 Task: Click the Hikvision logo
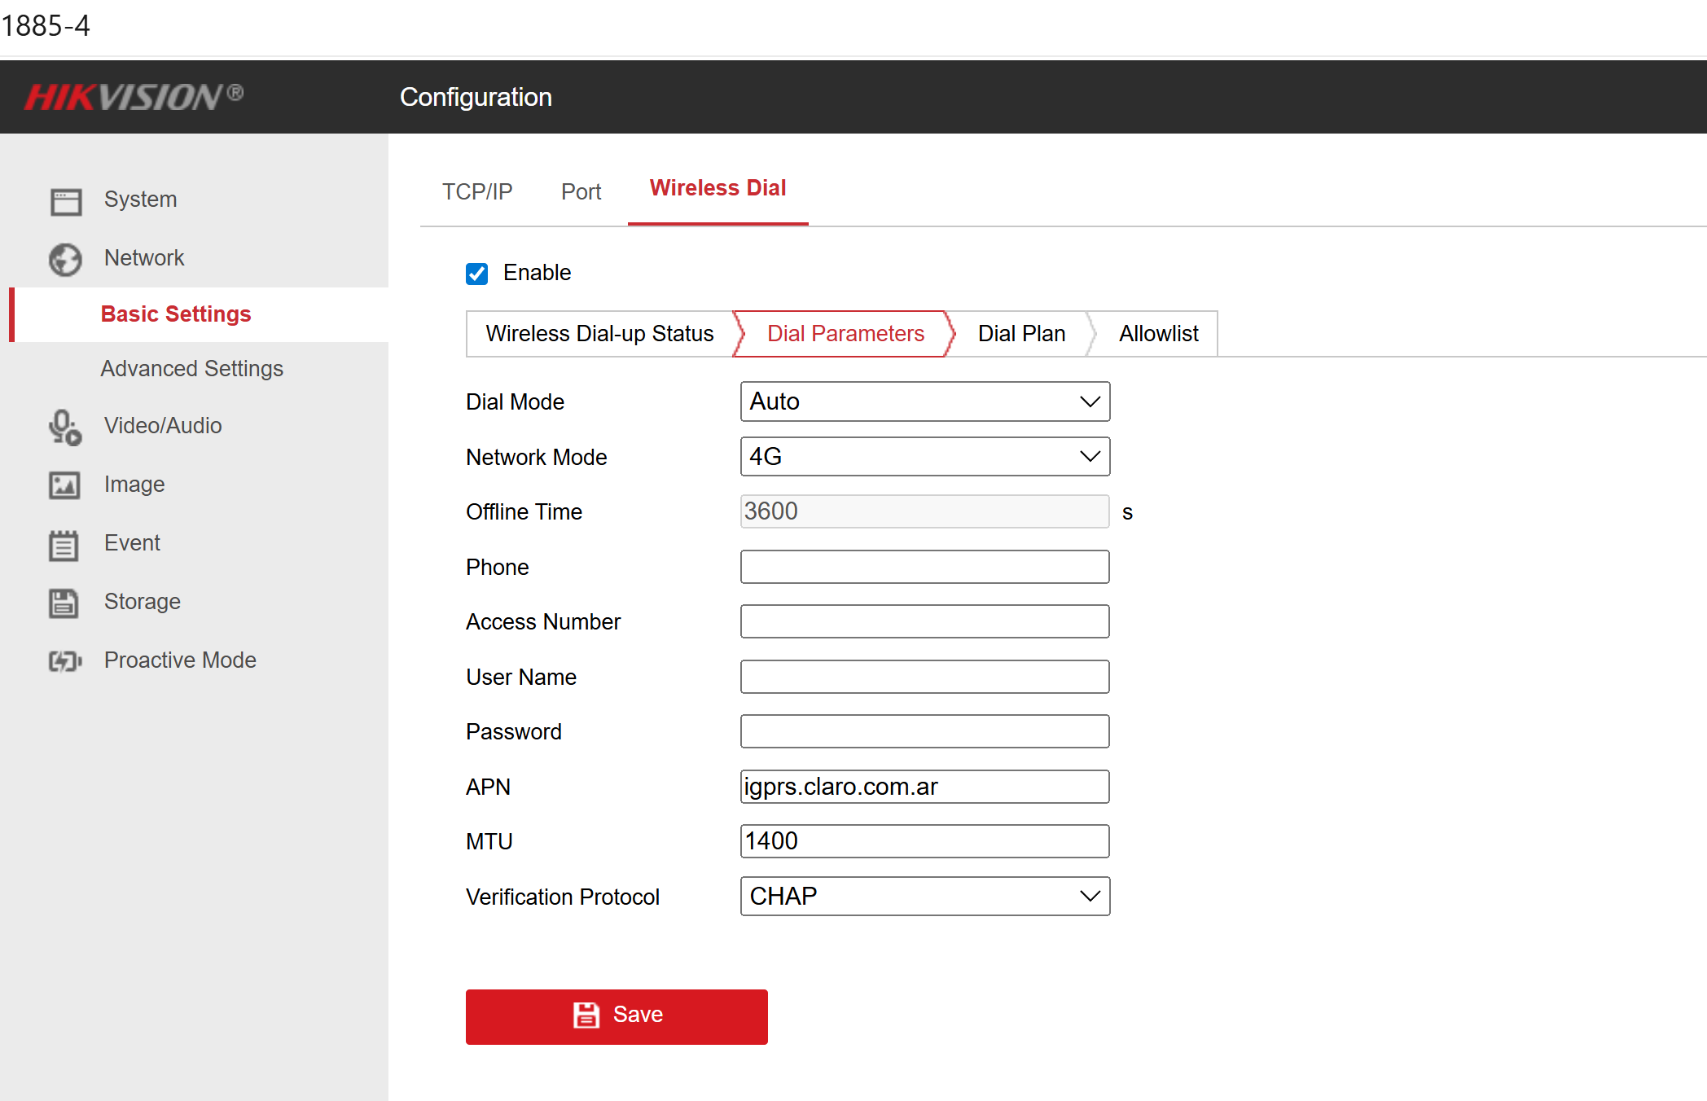134,97
